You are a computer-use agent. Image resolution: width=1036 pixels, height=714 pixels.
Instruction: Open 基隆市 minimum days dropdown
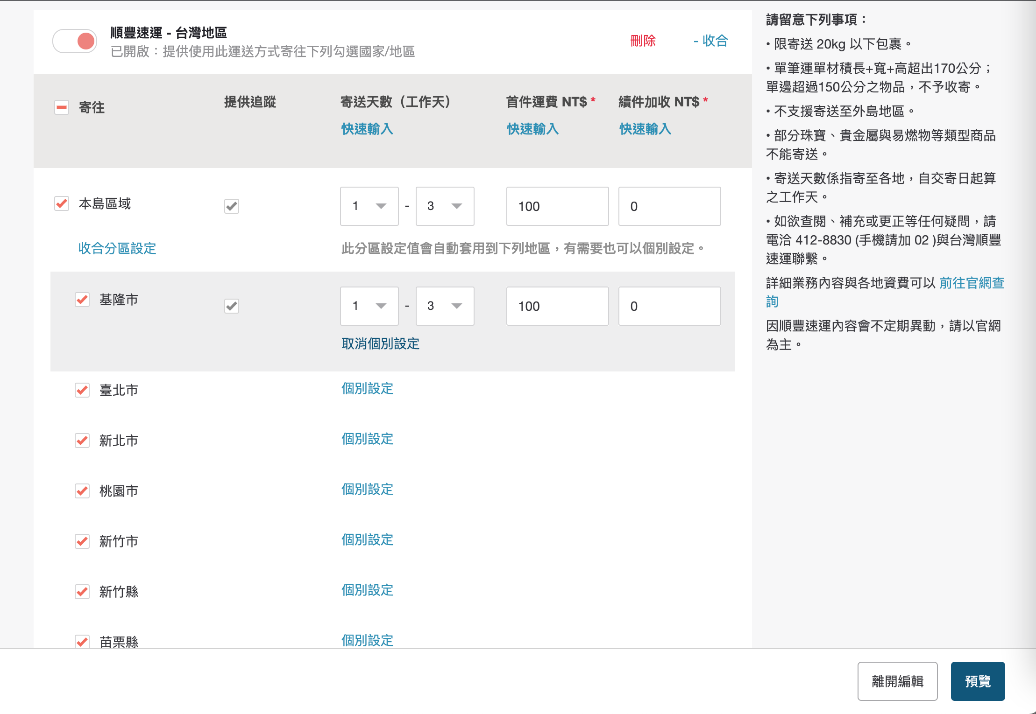[x=369, y=306]
